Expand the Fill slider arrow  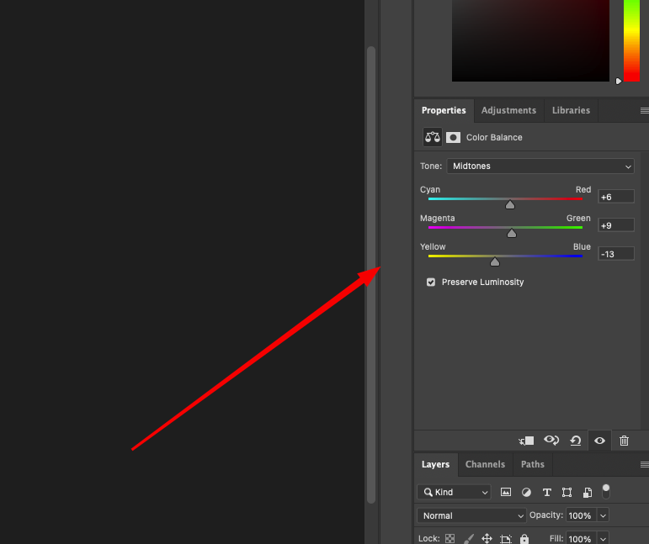coord(603,539)
